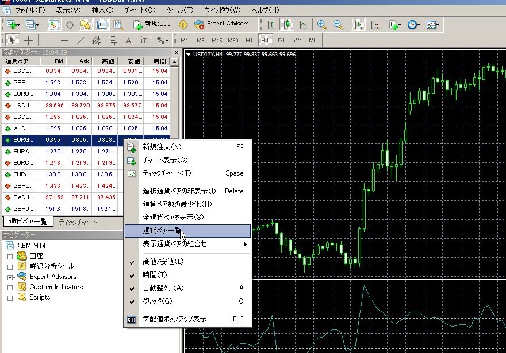Click the 新規注文 toolbar button
The width and height of the screenshot is (506, 353).
(x=152, y=24)
